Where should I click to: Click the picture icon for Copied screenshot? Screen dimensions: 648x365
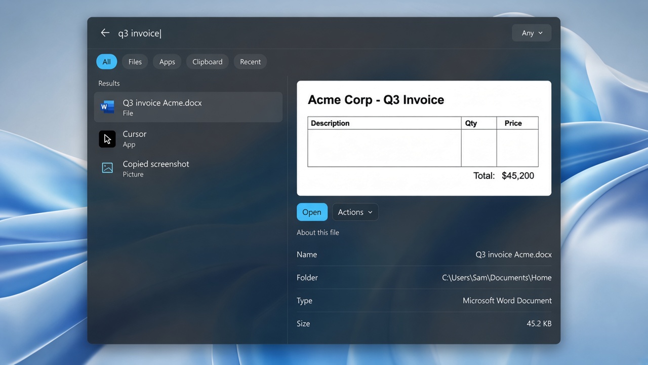point(107,168)
